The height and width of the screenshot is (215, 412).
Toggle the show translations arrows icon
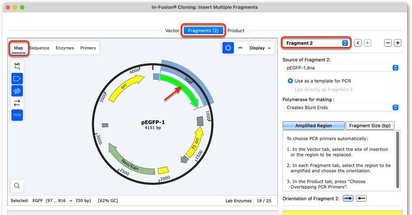[17, 103]
